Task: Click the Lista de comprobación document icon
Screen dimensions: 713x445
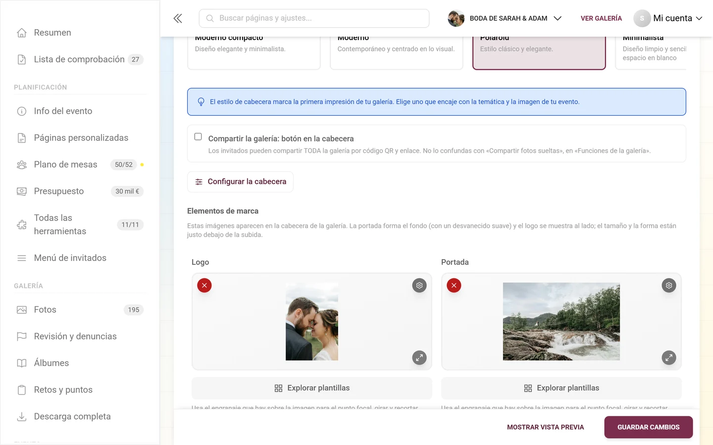Action: coord(22,59)
